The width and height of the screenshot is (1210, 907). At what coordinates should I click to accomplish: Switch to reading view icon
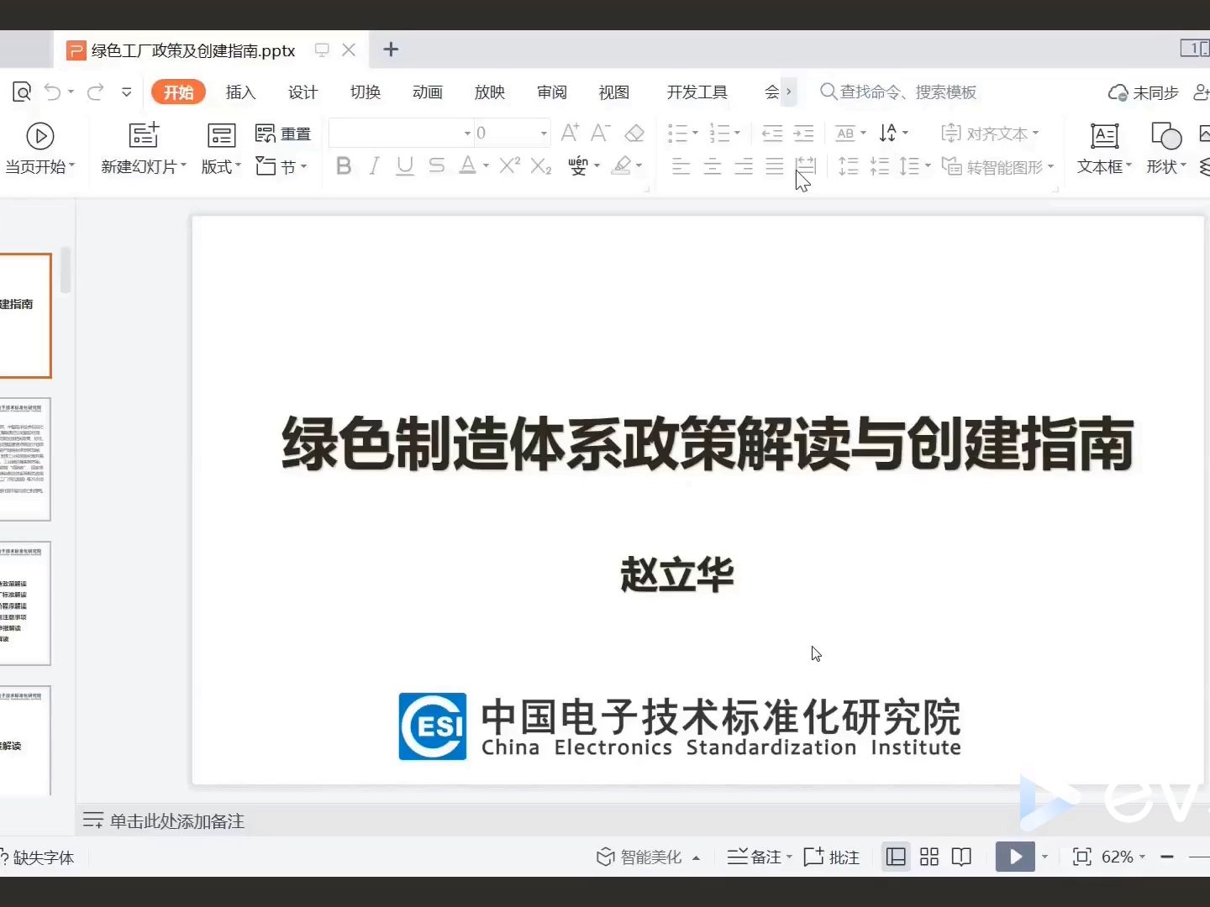tap(961, 857)
